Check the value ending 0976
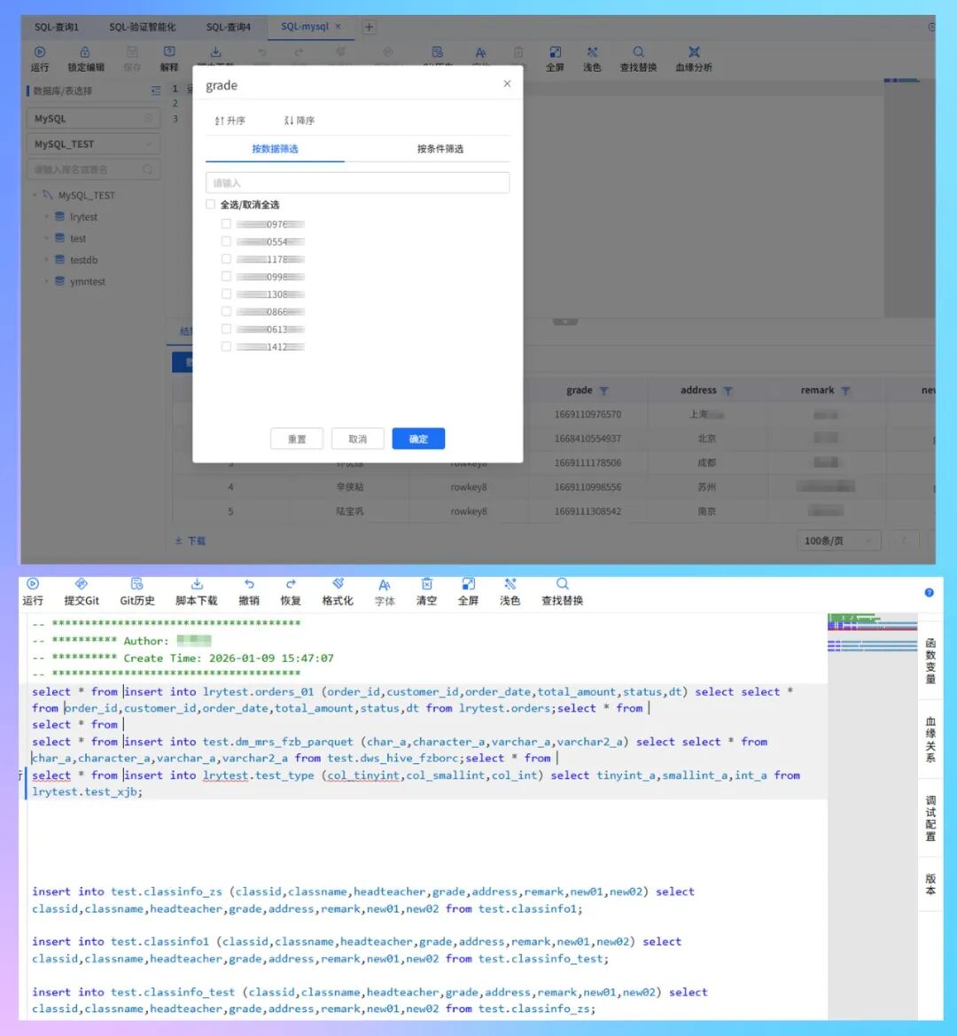 pyautogui.click(x=227, y=224)
